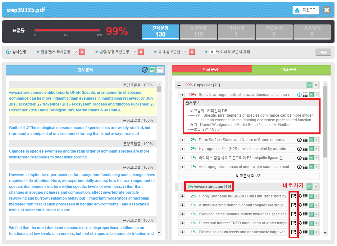Collapse the 99% Copykiller group
337x246 pixels.
click(x=180, y=85)
